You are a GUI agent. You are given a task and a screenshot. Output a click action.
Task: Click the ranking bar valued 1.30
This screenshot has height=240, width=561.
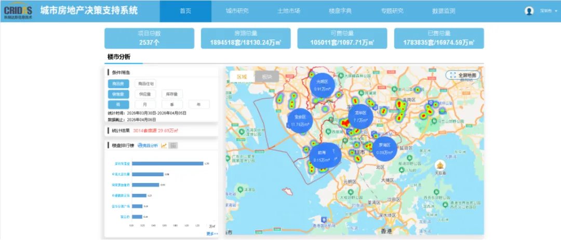(167, 164)
